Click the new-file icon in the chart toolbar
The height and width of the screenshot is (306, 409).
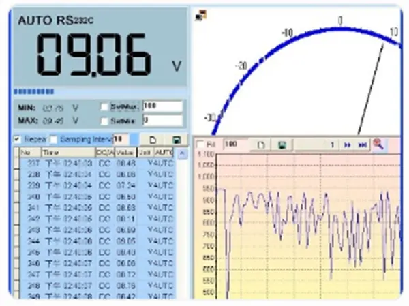(x=260, y=144)
